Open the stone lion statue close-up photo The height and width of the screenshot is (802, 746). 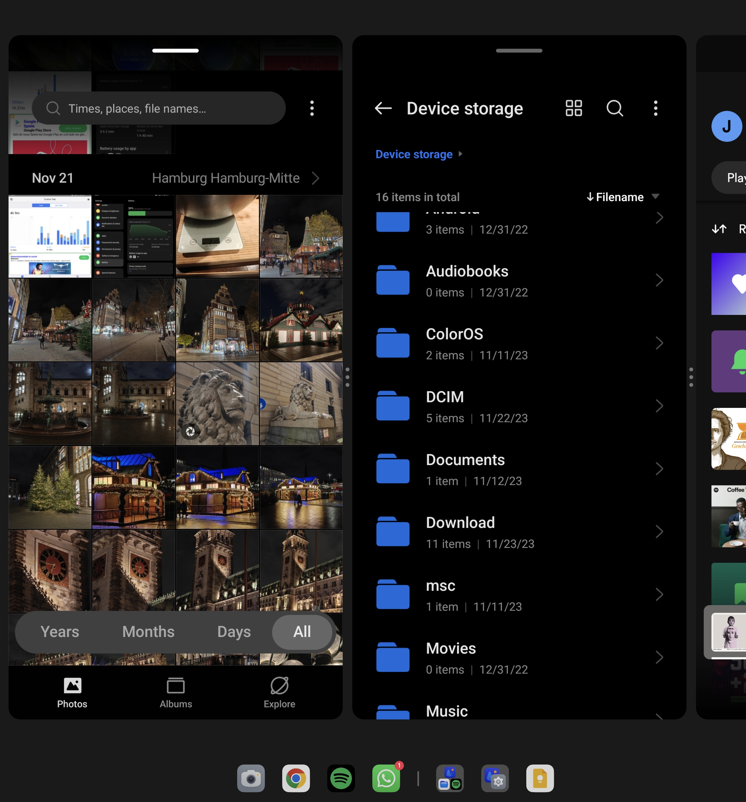point(218,403)
